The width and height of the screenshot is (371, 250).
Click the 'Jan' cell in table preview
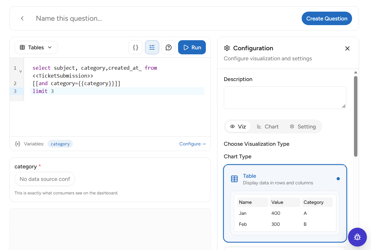[242, 213]
